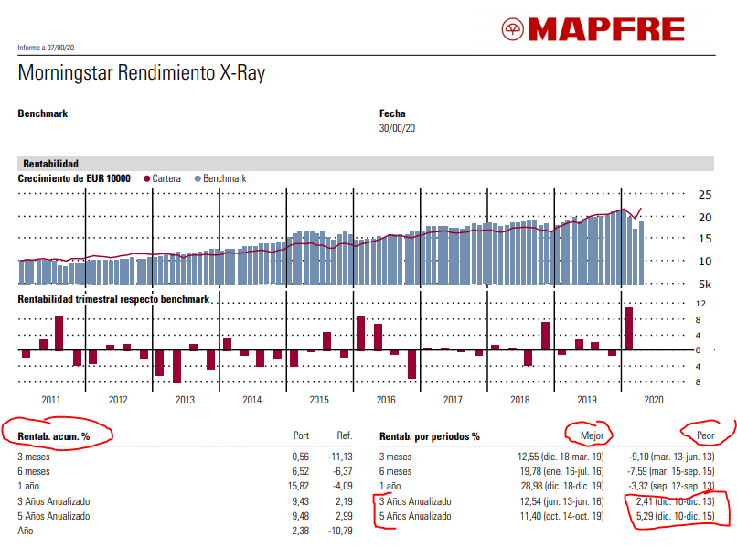Click the 'Rentab. acum. %' table header
This screenshot has height=548, width=737.
(54, 436)
